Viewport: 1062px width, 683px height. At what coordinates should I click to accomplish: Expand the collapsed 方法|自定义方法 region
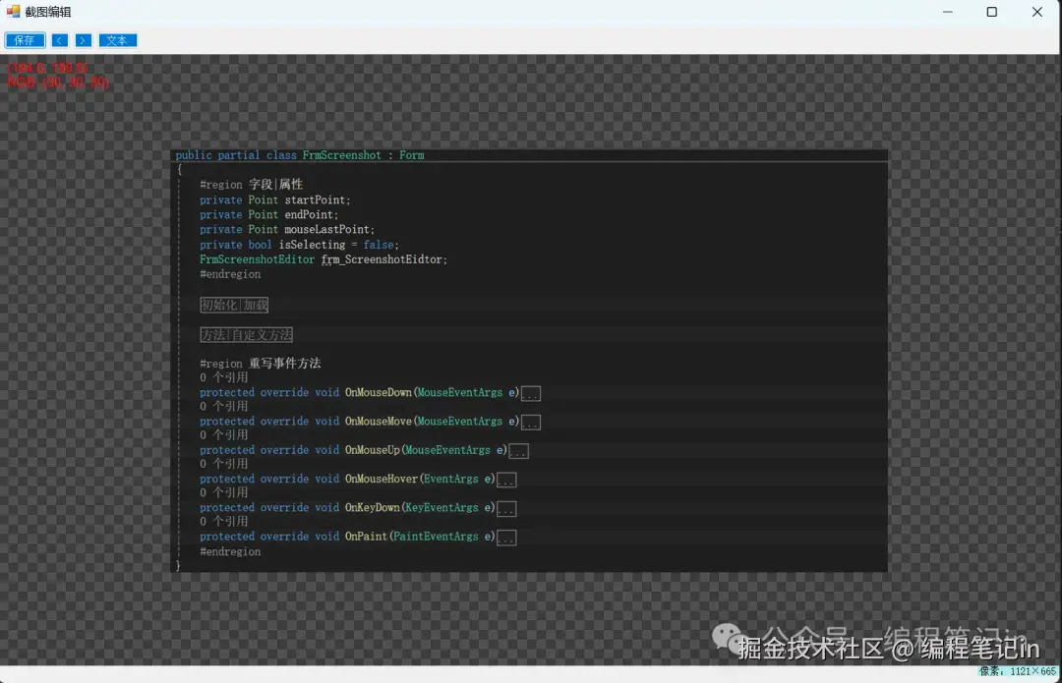coord(247,334)
